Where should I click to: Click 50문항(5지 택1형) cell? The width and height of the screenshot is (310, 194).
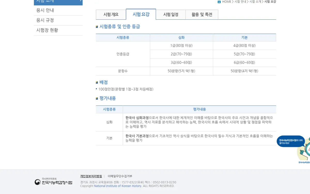tap(181, 71)
